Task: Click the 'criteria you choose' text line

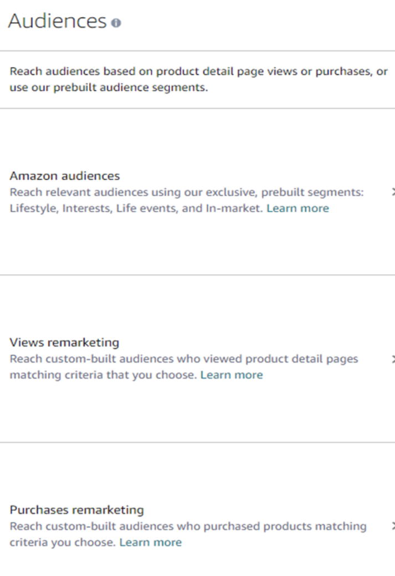Action: 63,543
